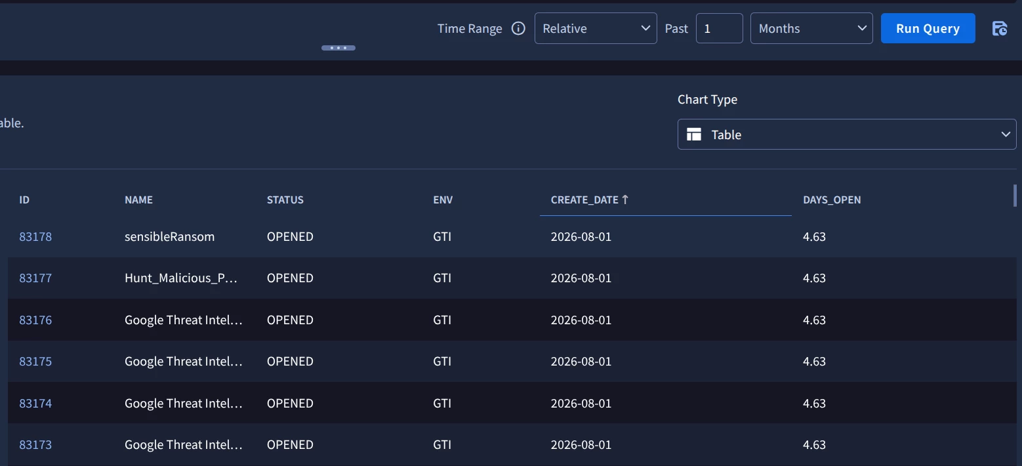Click GTI env cell in row 83173
Image resolution: width=1022 pixels, height=466 pixels.
(x=442, y=444)
